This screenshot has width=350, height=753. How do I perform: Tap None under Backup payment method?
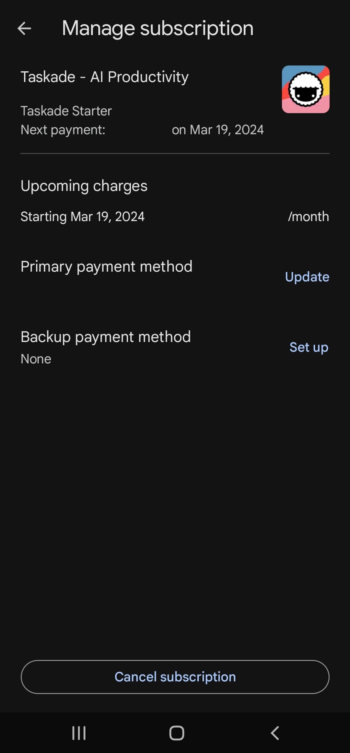pos(36,359)
